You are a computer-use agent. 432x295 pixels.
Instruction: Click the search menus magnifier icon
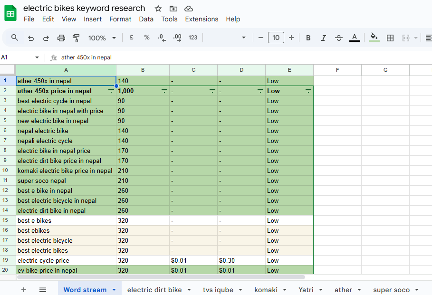(15, 38)
